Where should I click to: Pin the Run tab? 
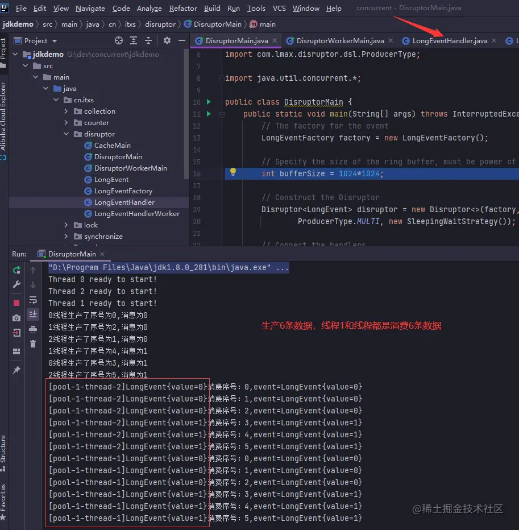click(16, 370)
